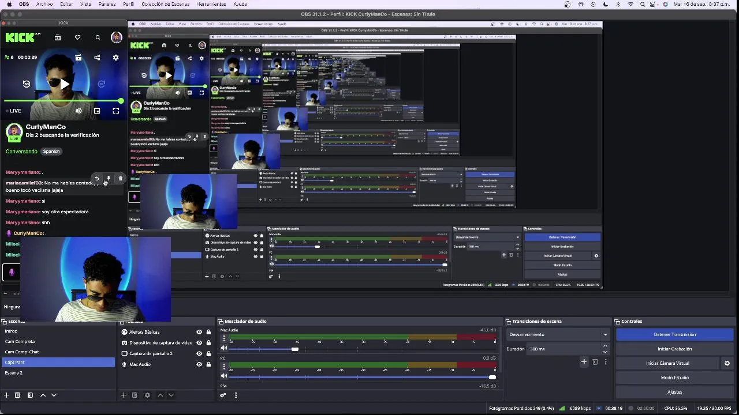Open Vista menu in menu bar
The image size is (739, 415).
pyautogui.click(x=85, y=4)
